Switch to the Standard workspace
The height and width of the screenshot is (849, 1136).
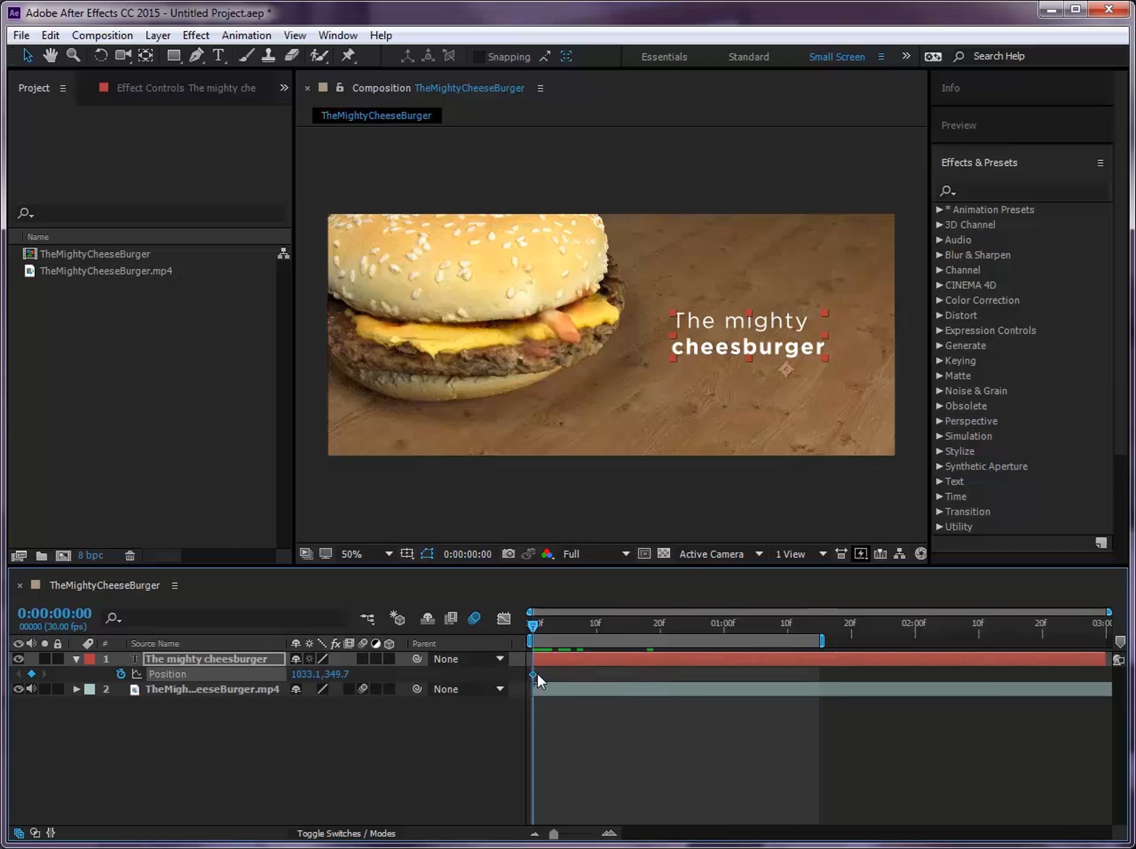coord(748,56)
